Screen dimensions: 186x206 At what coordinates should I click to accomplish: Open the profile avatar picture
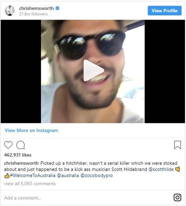coord(10,11)
